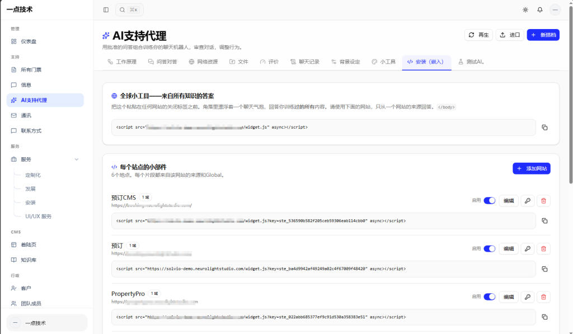Click key icon for PropertyPro
The height and width of the screenshot is (334, 573).
point(527,297)
